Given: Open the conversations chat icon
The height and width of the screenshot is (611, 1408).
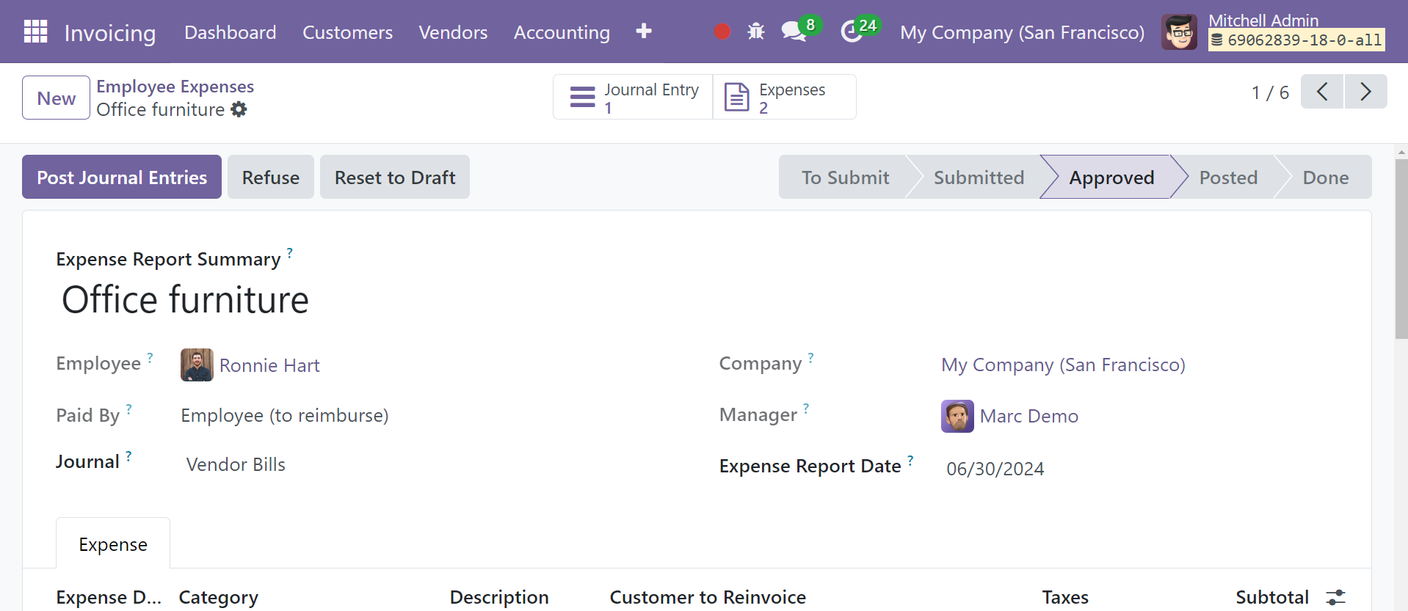Looking at the screenshot, I should pos(794,32).
